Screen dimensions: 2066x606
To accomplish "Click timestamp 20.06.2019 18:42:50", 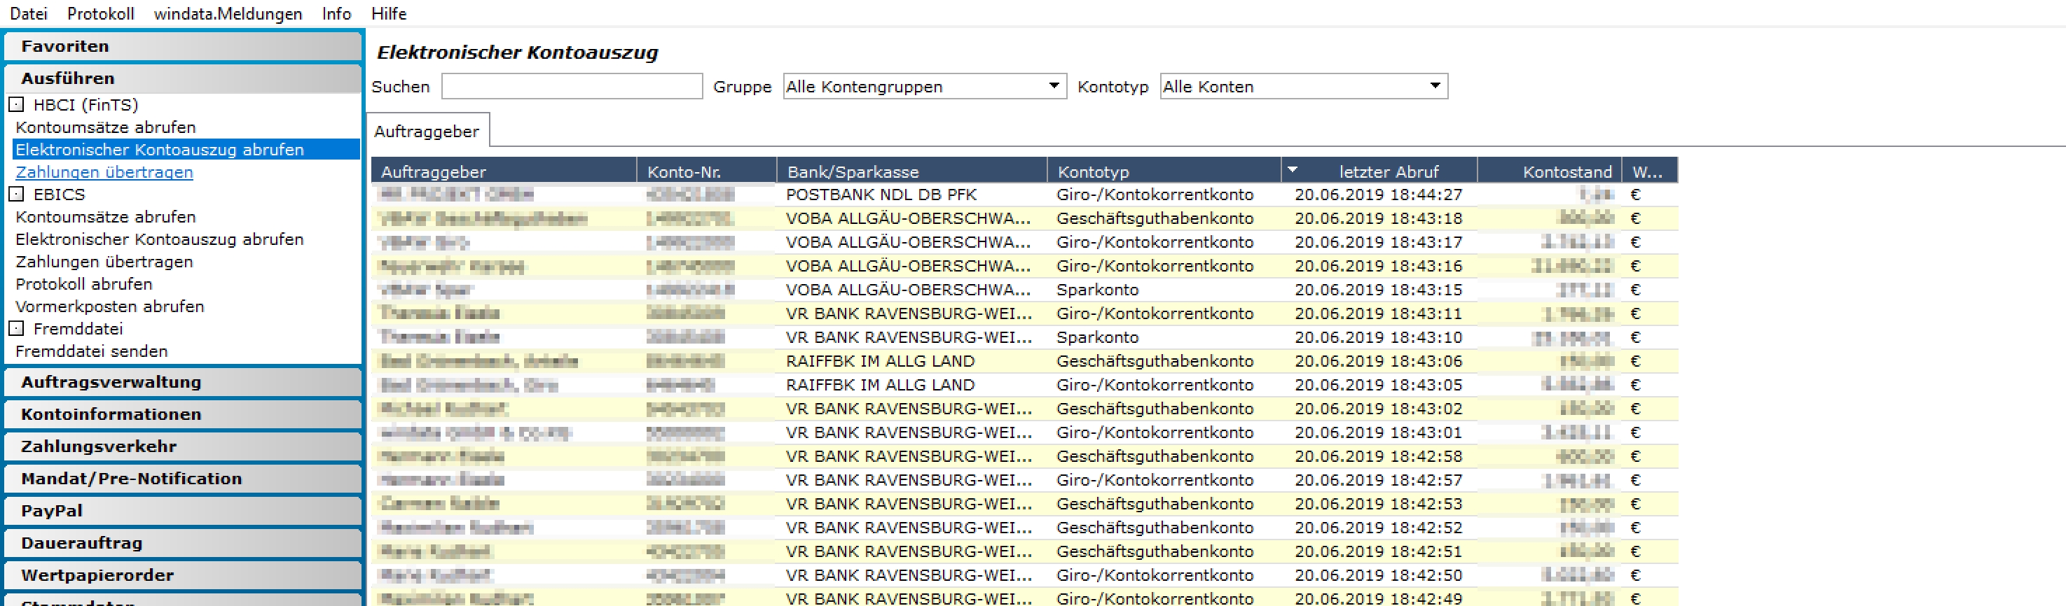I will click(1378, 575).
